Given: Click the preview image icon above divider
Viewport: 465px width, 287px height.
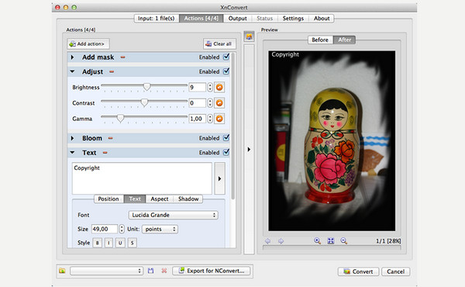Looking at the screenshot, I should tap(249, 36).
